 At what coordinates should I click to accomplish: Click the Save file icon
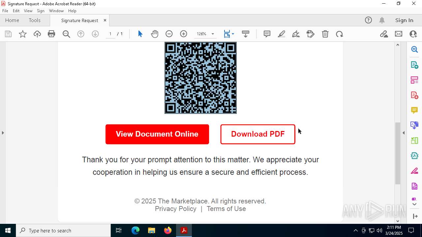tap(8, 34)
